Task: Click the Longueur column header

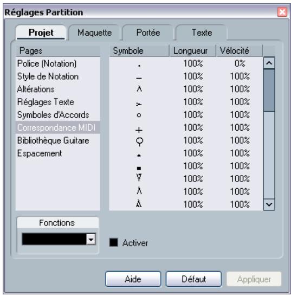Action: click(x=192, y=51)
